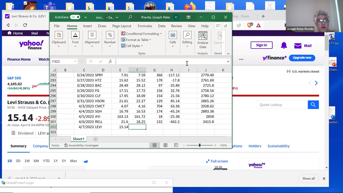Select column F header
343x193 pixels.
coord(137,70)
